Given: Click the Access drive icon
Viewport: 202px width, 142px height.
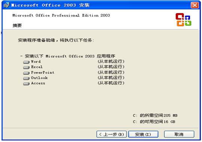Looking at the screenshot, I should tap(26, 84).
